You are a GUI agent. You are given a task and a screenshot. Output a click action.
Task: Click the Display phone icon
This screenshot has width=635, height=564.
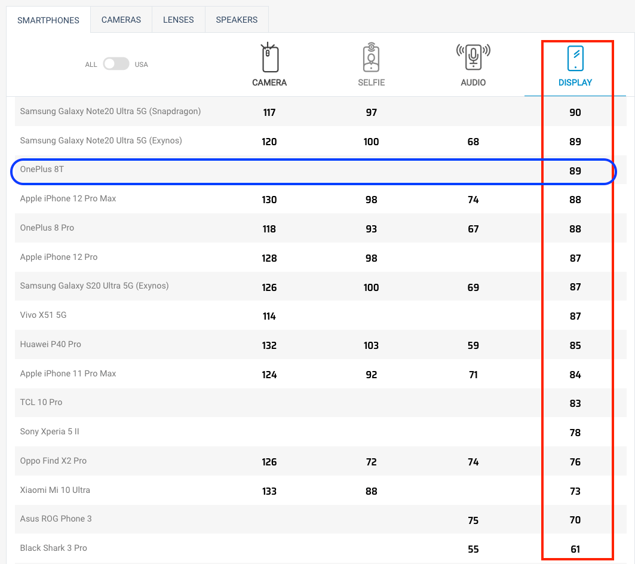tap(575, 59)
